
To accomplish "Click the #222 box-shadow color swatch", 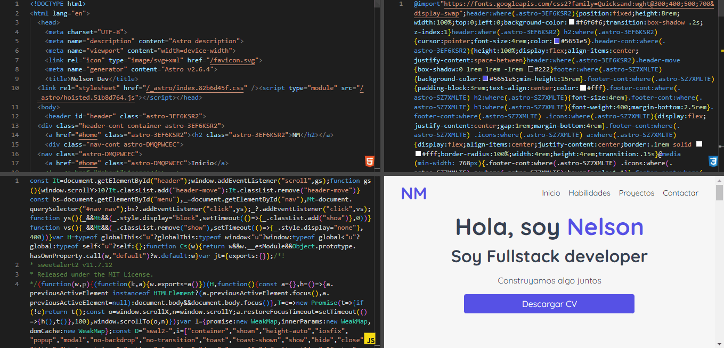I will tap(531, 69).
